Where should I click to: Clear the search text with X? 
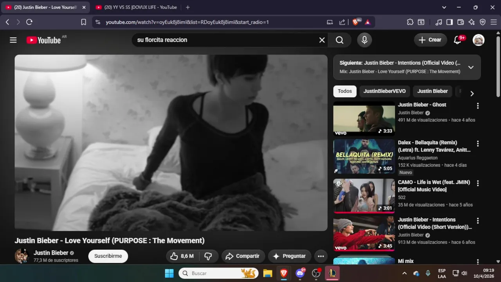pyautogui.click(x=322, y=40)
